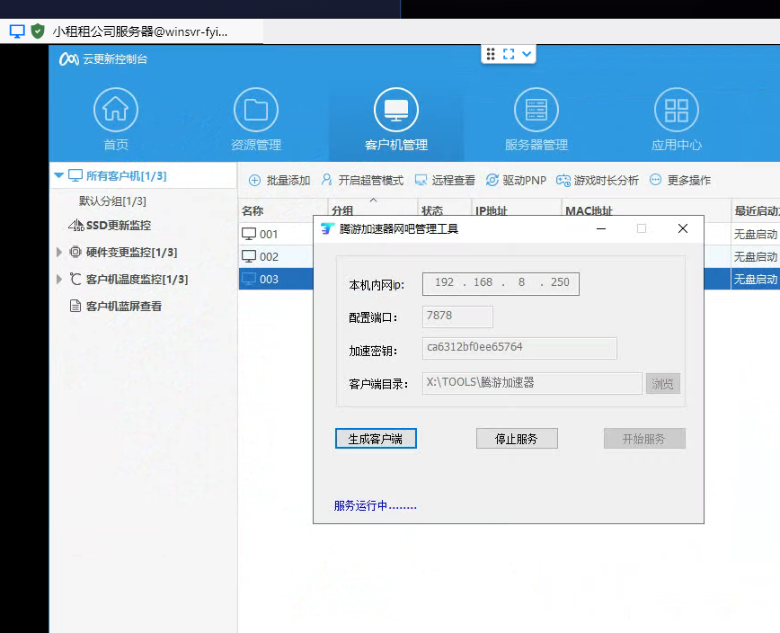The image size is (780, 633).
Task: Click the 开始服务 button
Action: (x=644, y=439)
